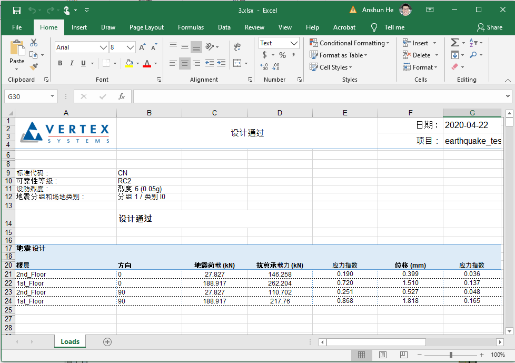Collapse the ribbon with the chevron

coord(508,80)
